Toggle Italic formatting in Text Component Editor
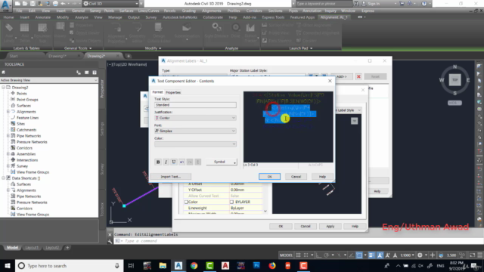This screenshot has width=484, height=272. pyautogui.click(x=166, y=162)
